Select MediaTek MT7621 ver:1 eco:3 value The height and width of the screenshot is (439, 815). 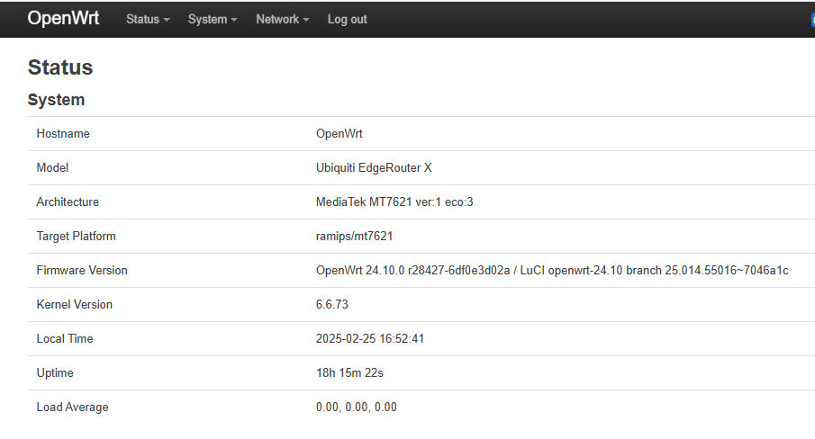click(x=394, y=202)
